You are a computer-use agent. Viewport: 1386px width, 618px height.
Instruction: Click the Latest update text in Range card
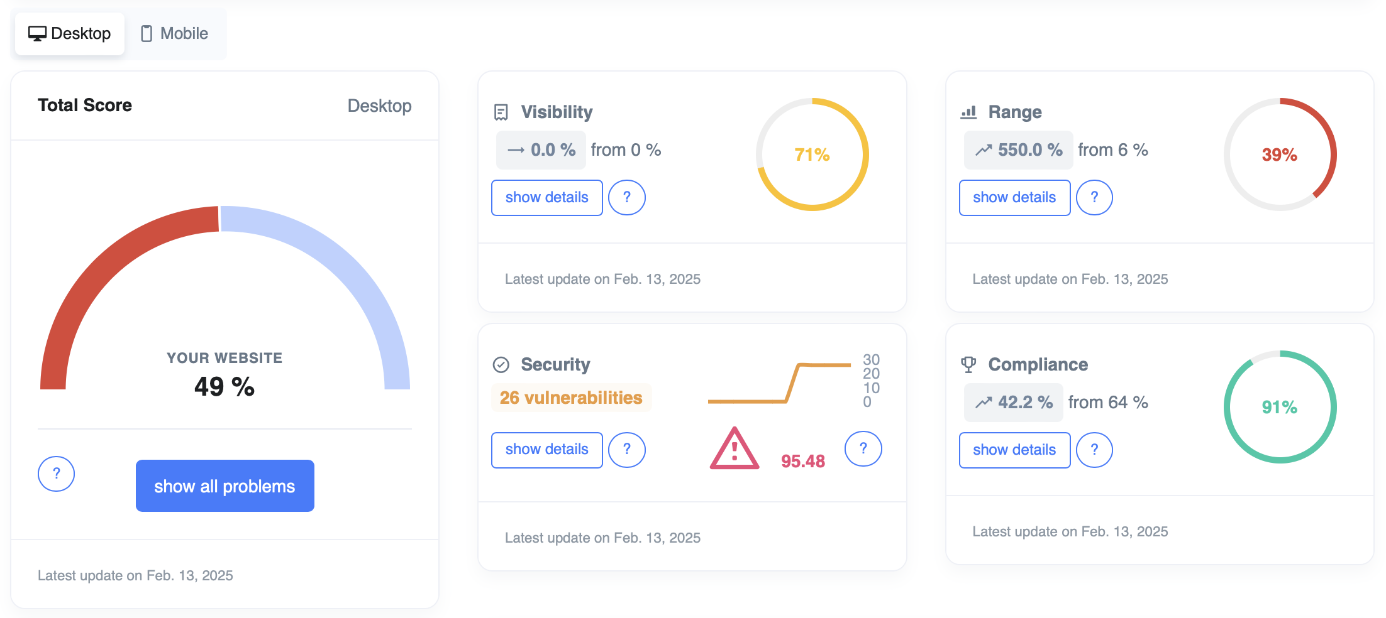pyautogui.click(x=1070, y=279)
